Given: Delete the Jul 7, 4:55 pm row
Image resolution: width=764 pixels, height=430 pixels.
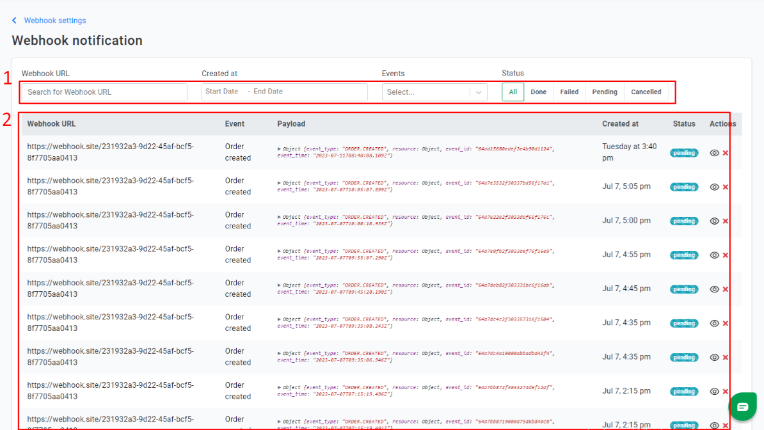Looking at the screenshot, I should pyautogui.click(x=726, y=255).
